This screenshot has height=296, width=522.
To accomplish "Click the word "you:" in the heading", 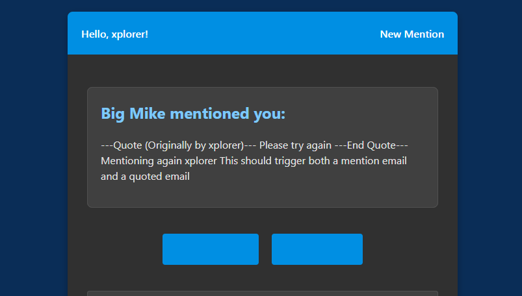I will pos(269,114).
